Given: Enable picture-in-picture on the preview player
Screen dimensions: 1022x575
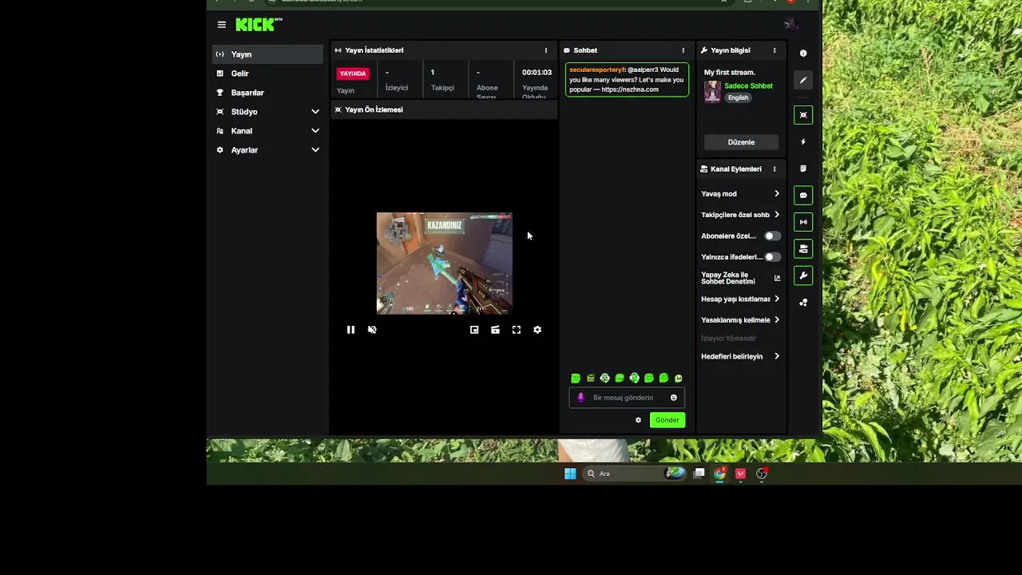Looking at the screenshot, I should pos(474,330).
